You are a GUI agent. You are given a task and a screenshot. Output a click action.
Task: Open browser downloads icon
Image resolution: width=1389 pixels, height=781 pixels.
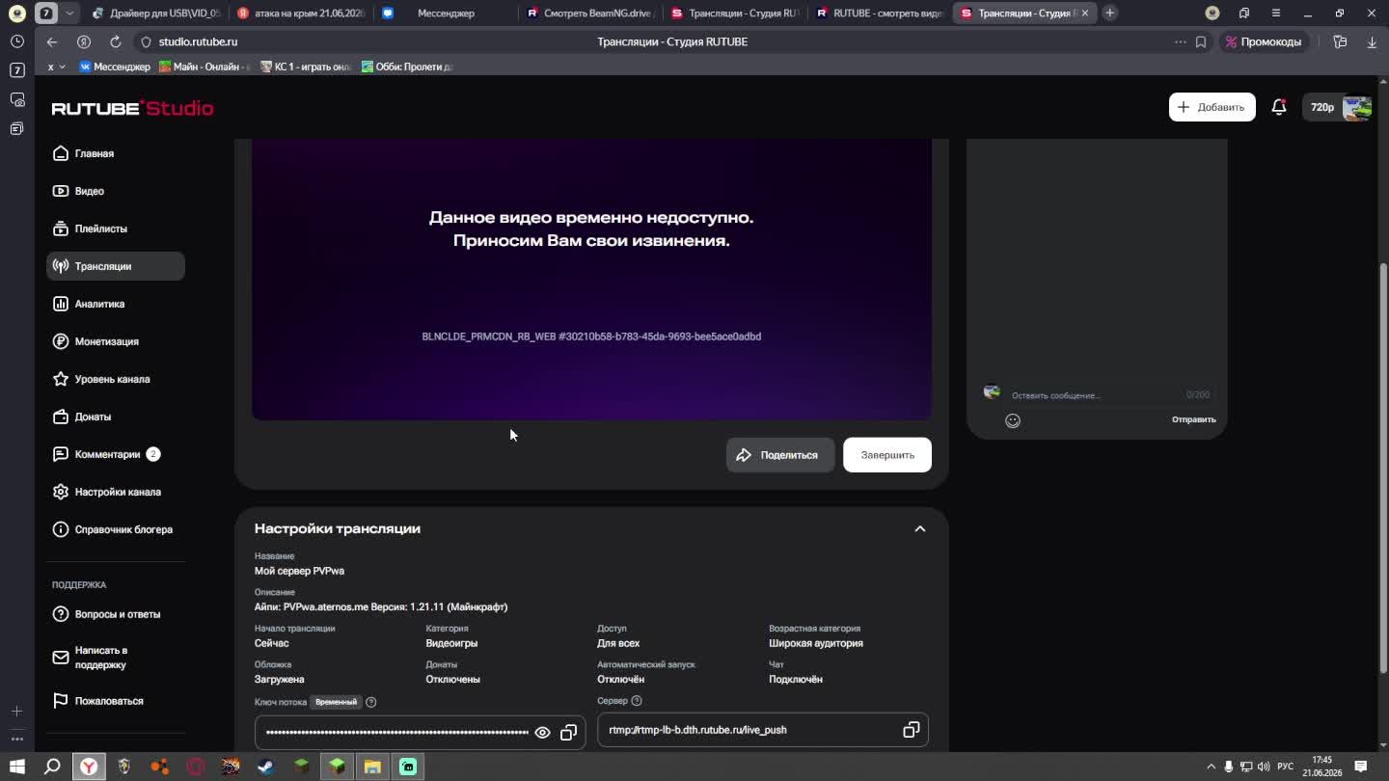point(1372,41)
